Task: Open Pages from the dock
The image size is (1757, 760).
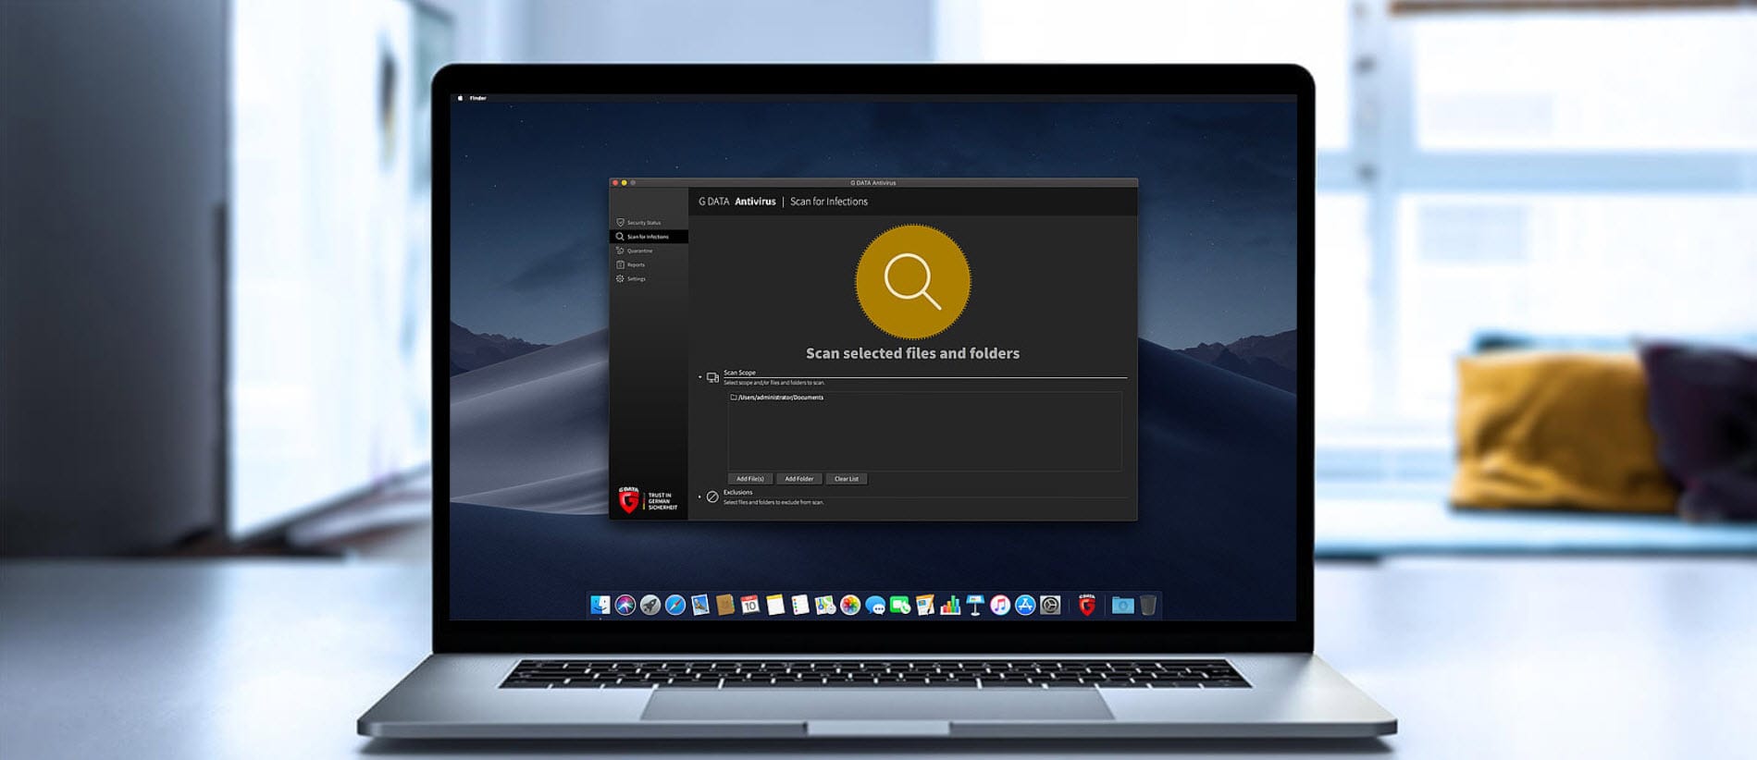Action: [x=925, y=605]
